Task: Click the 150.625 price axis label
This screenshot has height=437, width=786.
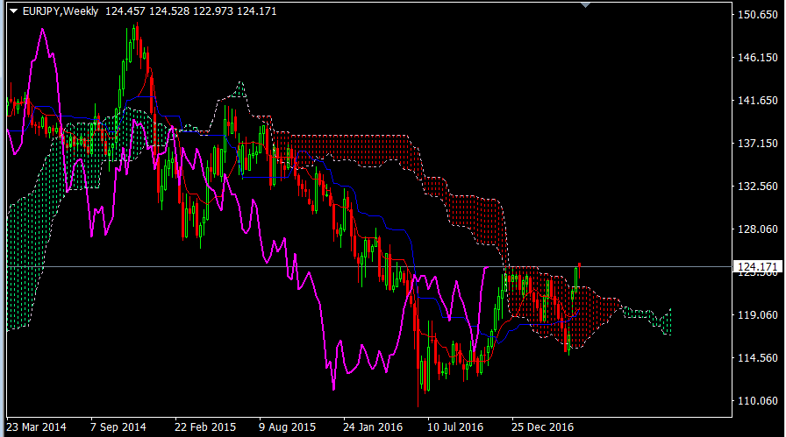Action: pyautogui.click(x=758, y=15)
